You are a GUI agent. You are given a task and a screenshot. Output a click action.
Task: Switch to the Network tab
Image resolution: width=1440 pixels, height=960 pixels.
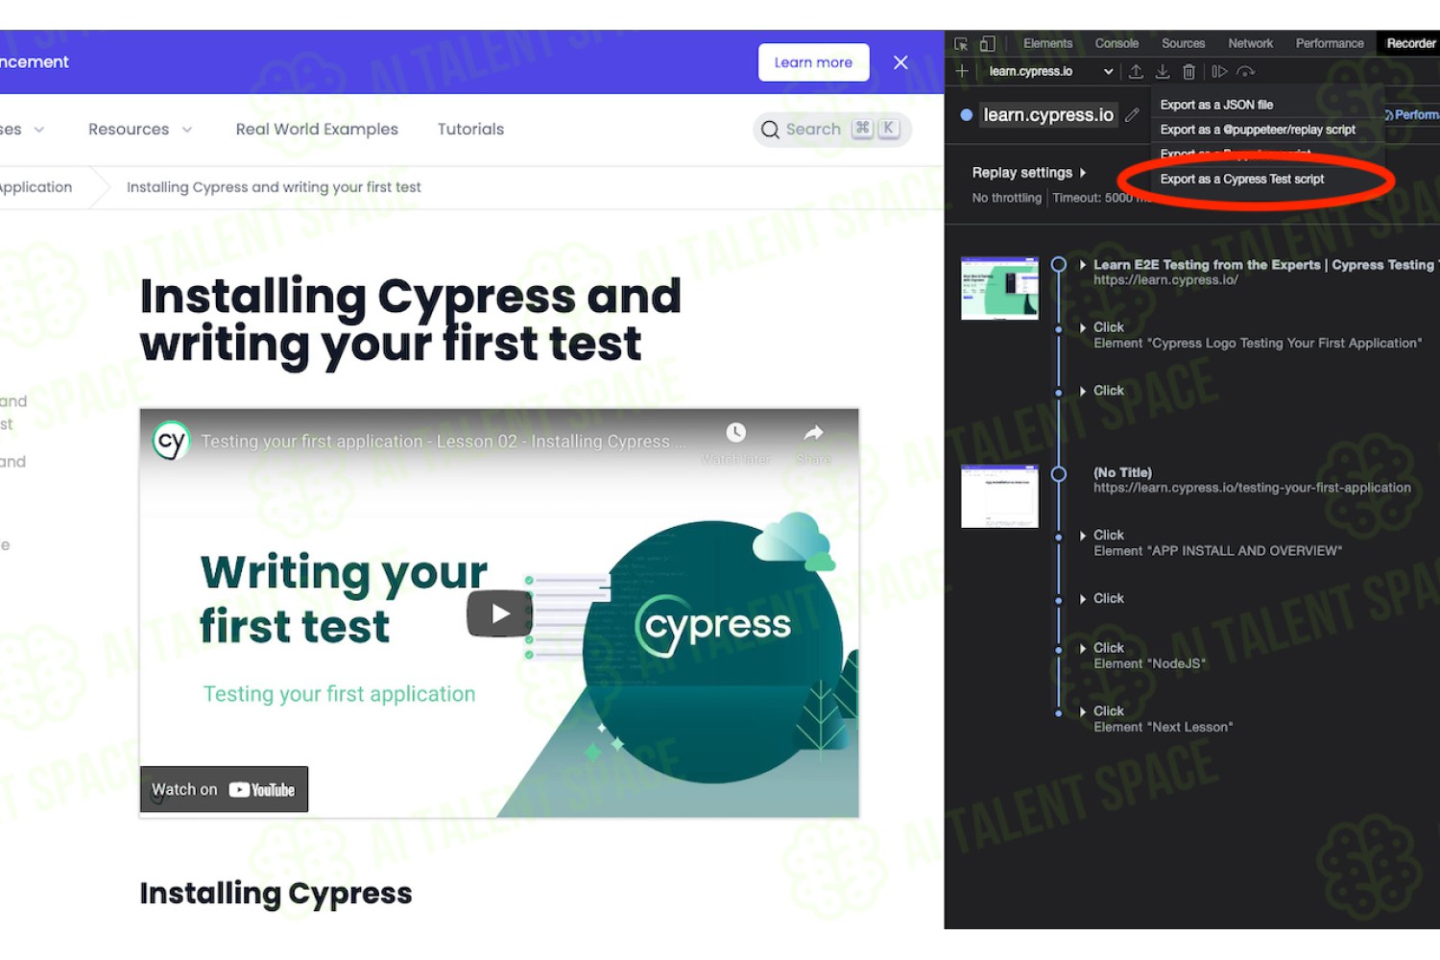(1250, 44)
